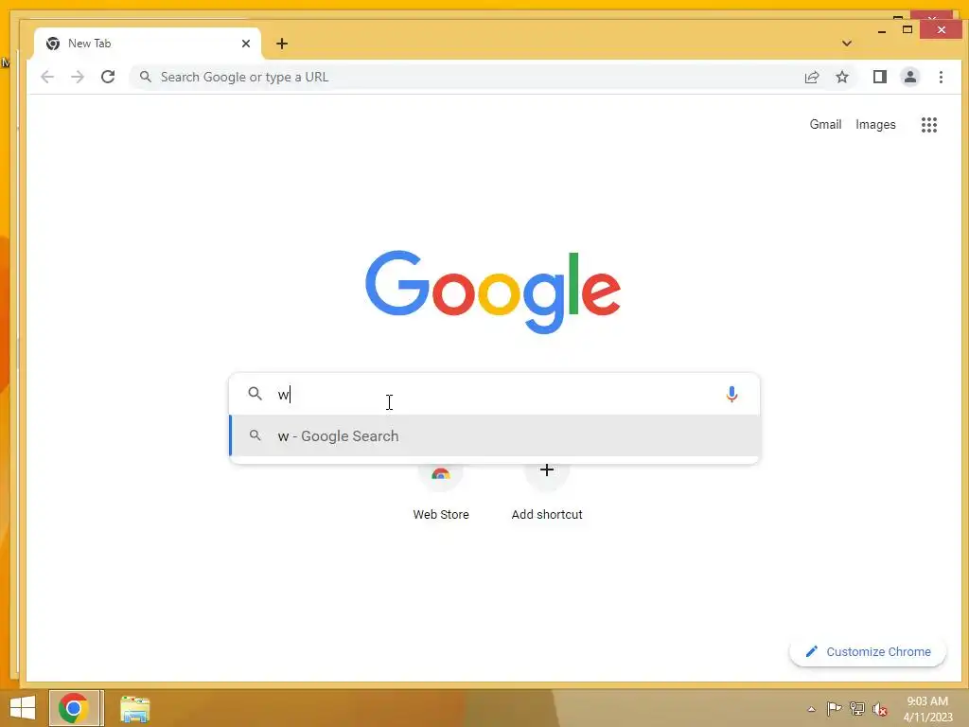Click the muted volume tray icon
The width and height of the screenshot is (969, 727).
click(x=880, y=709)
